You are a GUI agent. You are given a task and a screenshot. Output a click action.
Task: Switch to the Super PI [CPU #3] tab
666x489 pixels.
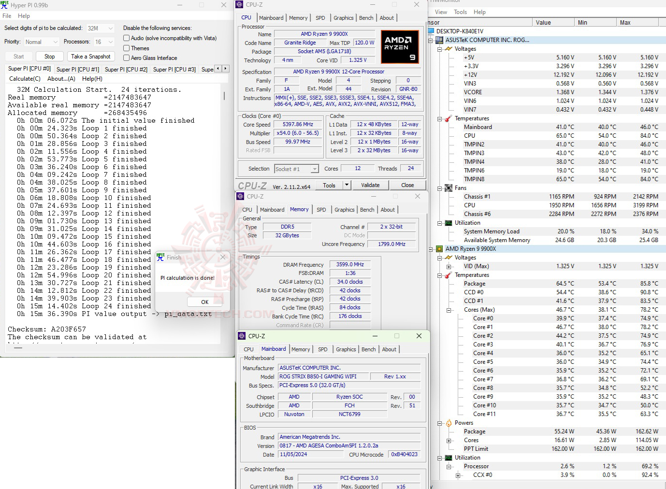[x=174, y=69]
